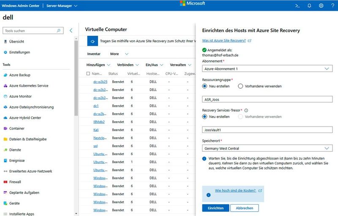Expand the More menu
This screenshot has width=338, height=216.
(x=119, y=54)
